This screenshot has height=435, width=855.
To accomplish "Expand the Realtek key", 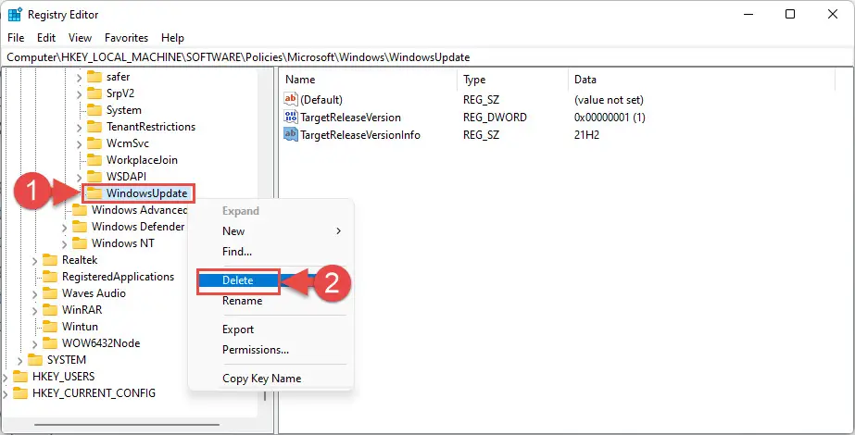I will click(x=35, y=261).
